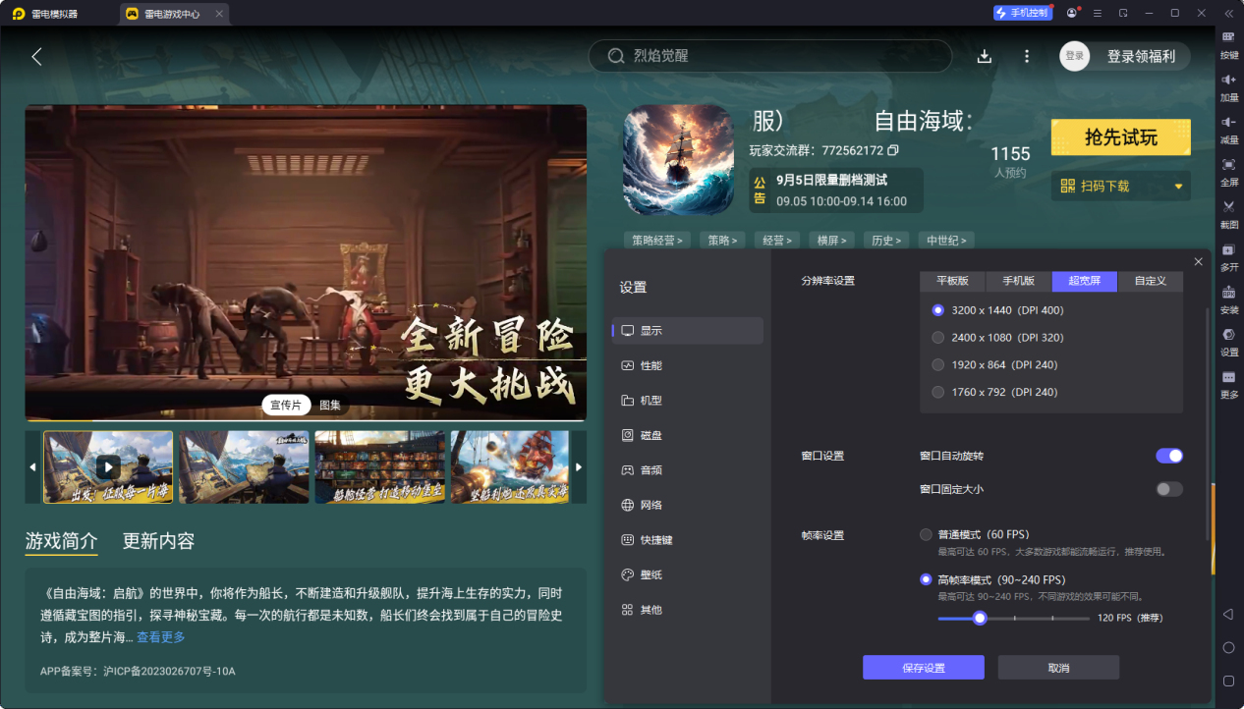Select 普通模式 (60 FPS)
The height and width of the screenshot is (709, 1244).
pyautogui.click(x=926, y=534)
